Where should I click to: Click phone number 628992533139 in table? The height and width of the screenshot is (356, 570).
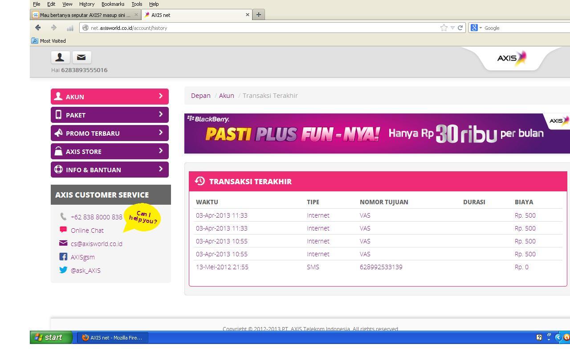(x=381, y=267)
